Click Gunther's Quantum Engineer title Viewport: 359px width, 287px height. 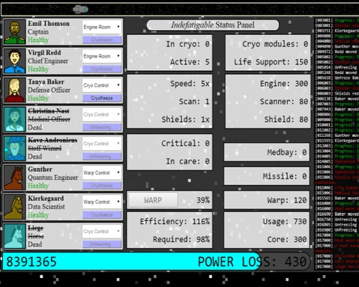coord(52,177)
